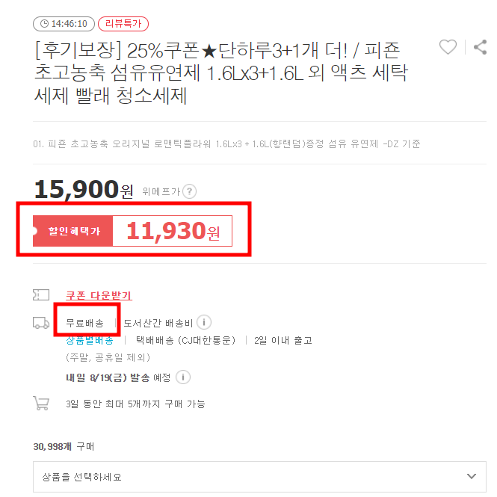
Task: Click the chevron arrow on product selector
Action: 472,476
